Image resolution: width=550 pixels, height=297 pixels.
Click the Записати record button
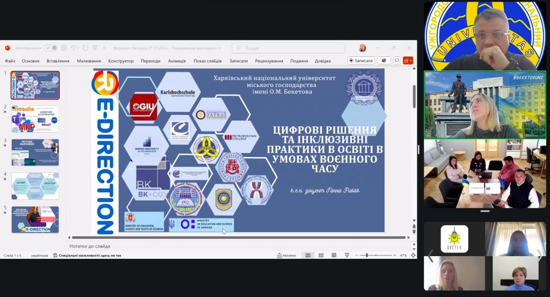click(x=361, y=61)
